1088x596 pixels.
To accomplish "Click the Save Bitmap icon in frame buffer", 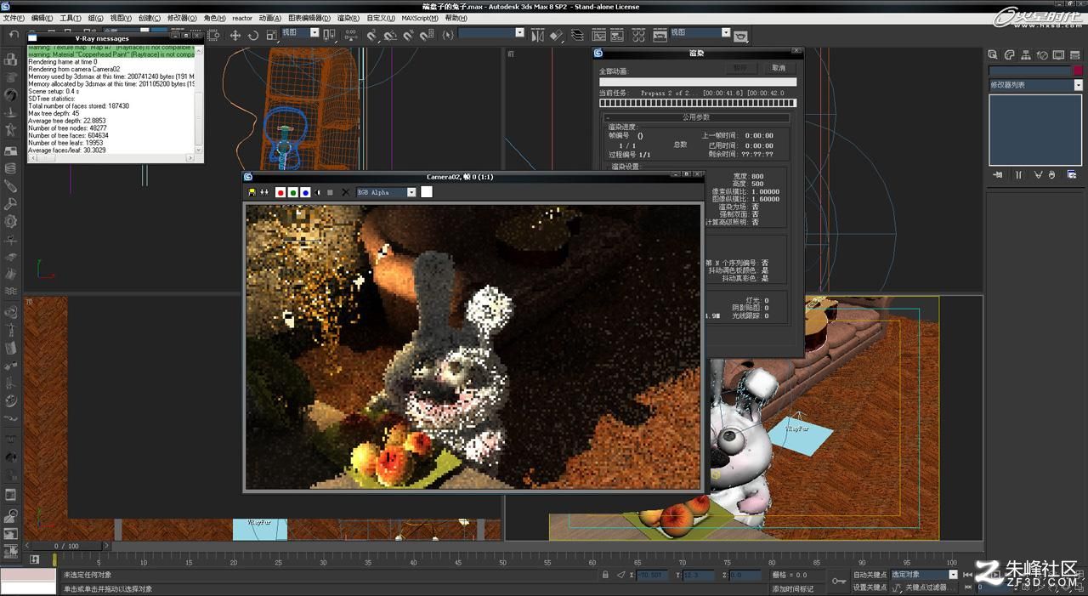I will point(252,192).
